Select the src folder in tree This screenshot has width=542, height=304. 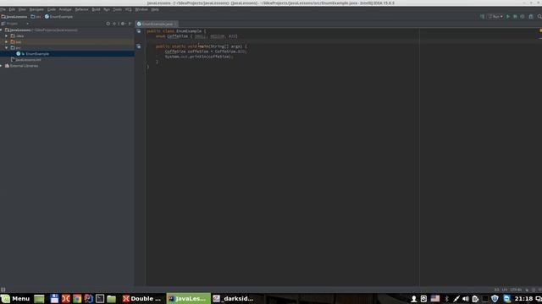click(16, 48)
